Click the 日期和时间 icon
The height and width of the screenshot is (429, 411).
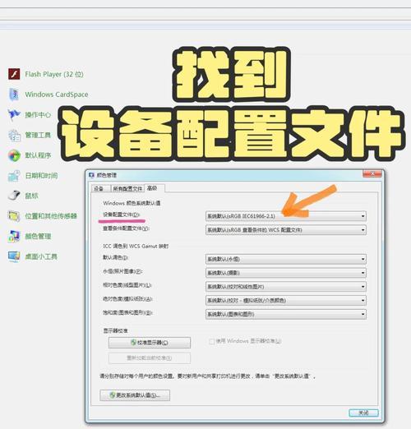point(14,176)
